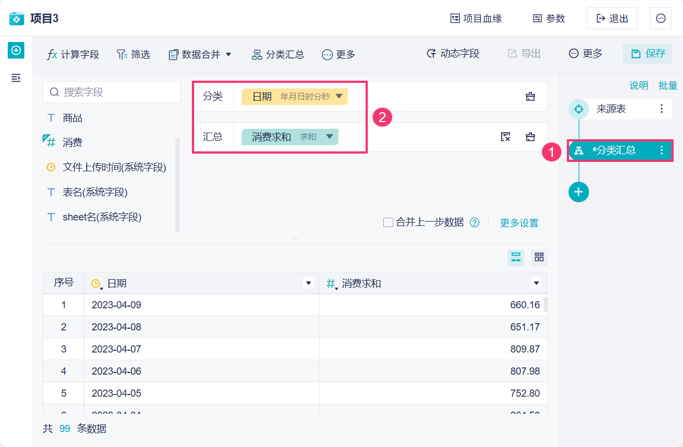Image resolution: width=683 pixels, height=447 pixels.
Task: Expand the 消费求和 aggregation dropdown
Action: pyautogui.click(x=330, y=136)
